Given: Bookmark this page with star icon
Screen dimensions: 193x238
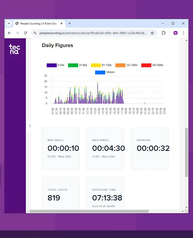Looking at the screenshot, I should [152, 33].
